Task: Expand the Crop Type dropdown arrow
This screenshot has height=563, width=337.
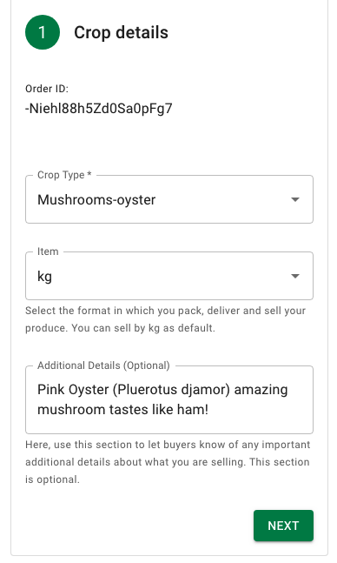Action: click(295, 199)
